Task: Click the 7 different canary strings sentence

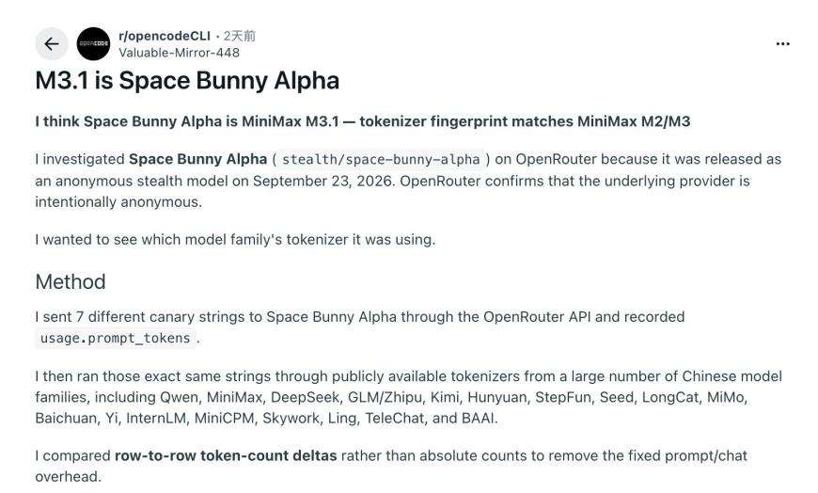Action: 360,326
